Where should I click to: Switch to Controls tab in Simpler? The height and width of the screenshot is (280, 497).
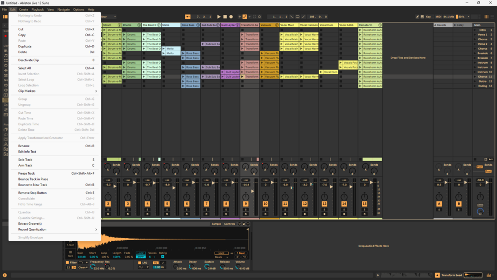coord(229,224)
